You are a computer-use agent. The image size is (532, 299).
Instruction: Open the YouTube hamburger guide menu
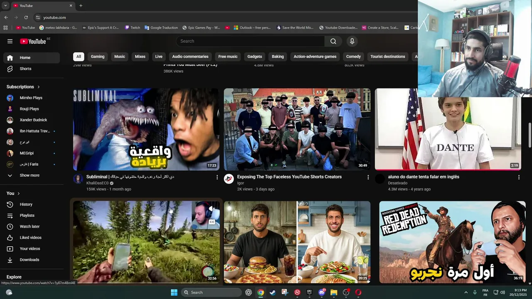[x=10, y=41]
